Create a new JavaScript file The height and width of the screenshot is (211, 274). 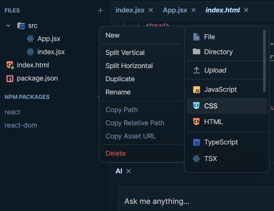pyautogui.click(x=227, y=90)
